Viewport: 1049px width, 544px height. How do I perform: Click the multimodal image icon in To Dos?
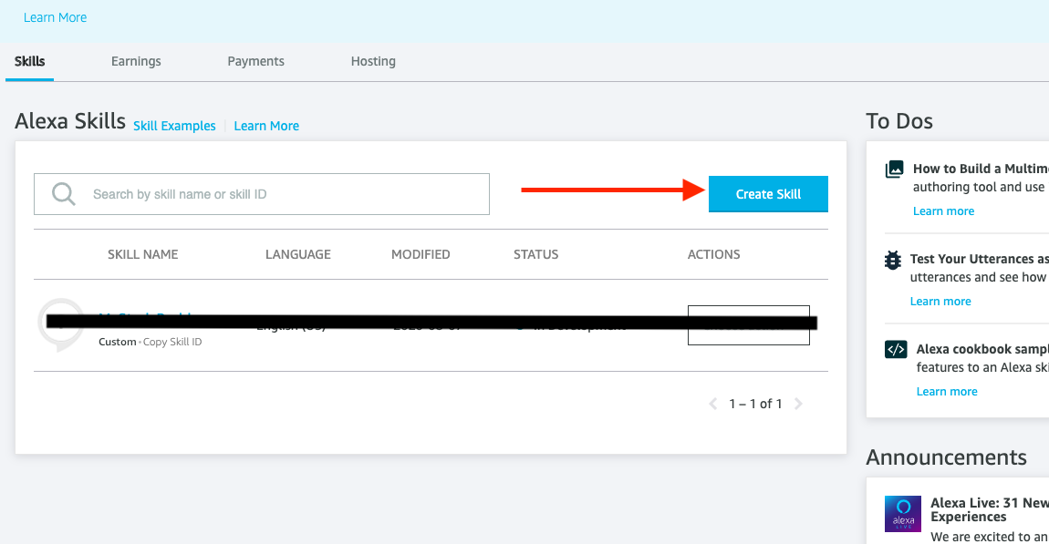(895, 169)
